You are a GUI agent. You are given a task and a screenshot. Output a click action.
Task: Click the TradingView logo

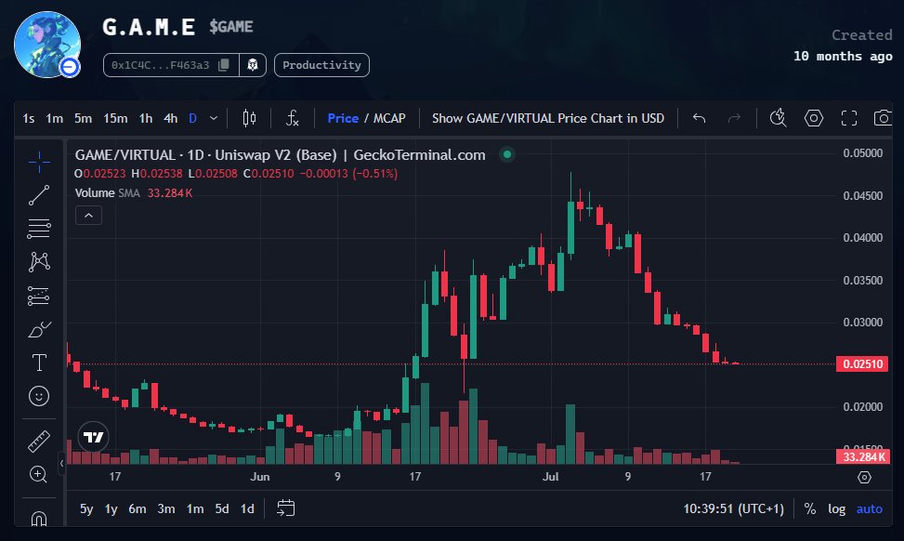coord(94,437)
